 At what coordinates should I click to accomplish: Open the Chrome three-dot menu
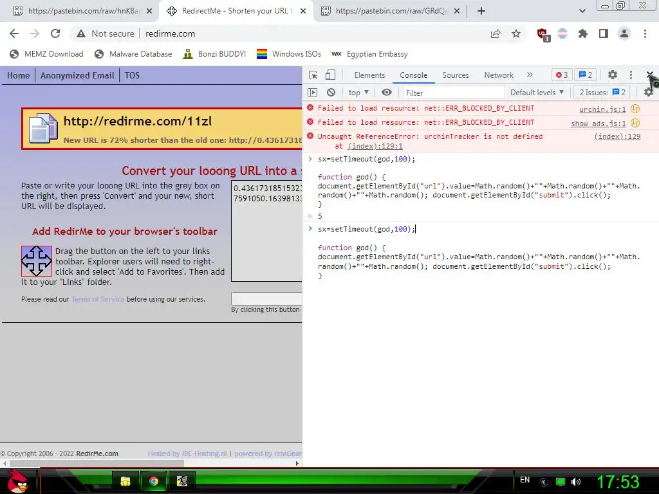coord(645,33)
